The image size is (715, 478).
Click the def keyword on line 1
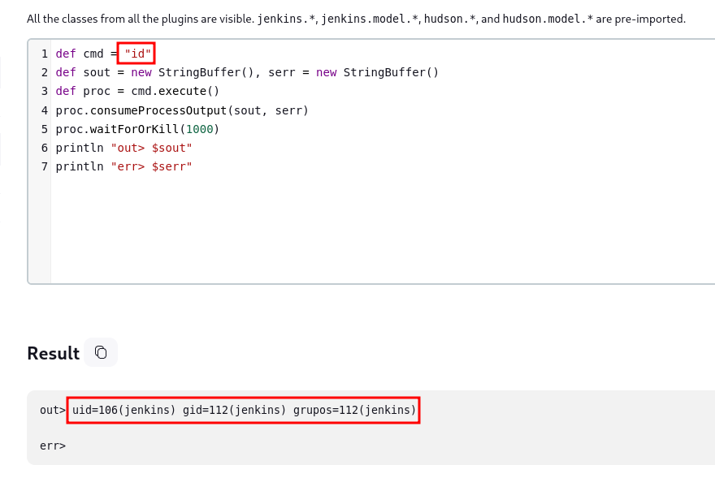tap(66, 54)
